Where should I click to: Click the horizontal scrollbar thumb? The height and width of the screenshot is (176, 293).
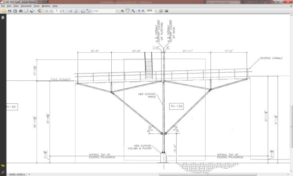click(208, 174)
